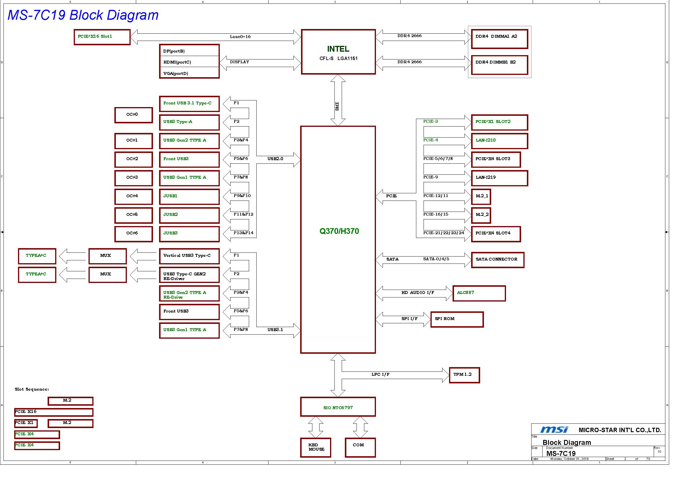679x480 pixels.
Task: Select the Q370/H370 chipset block
Action: point(338,240)
